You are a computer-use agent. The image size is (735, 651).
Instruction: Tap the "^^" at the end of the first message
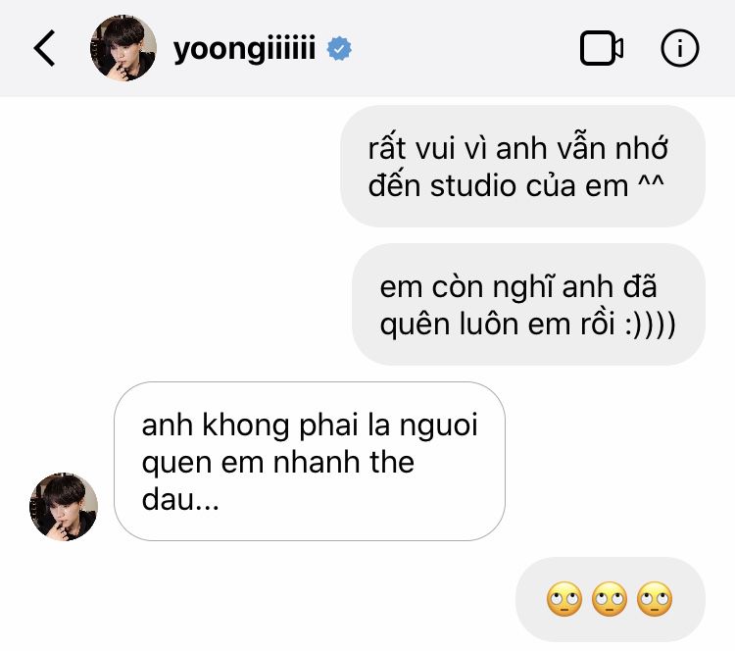[x=651, y=182]
